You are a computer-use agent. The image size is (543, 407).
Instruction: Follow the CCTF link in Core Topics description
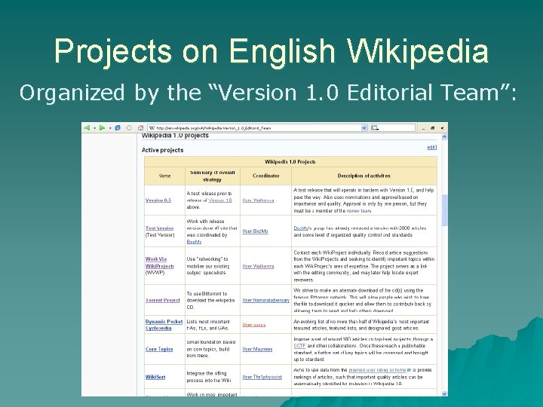[x=299, y=345]
